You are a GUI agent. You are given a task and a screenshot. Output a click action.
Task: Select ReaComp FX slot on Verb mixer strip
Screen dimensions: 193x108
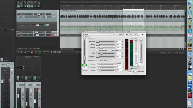tap(29, 58)
